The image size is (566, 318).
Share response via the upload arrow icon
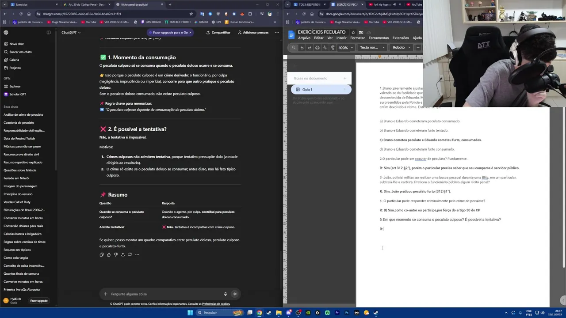[123, 254]
